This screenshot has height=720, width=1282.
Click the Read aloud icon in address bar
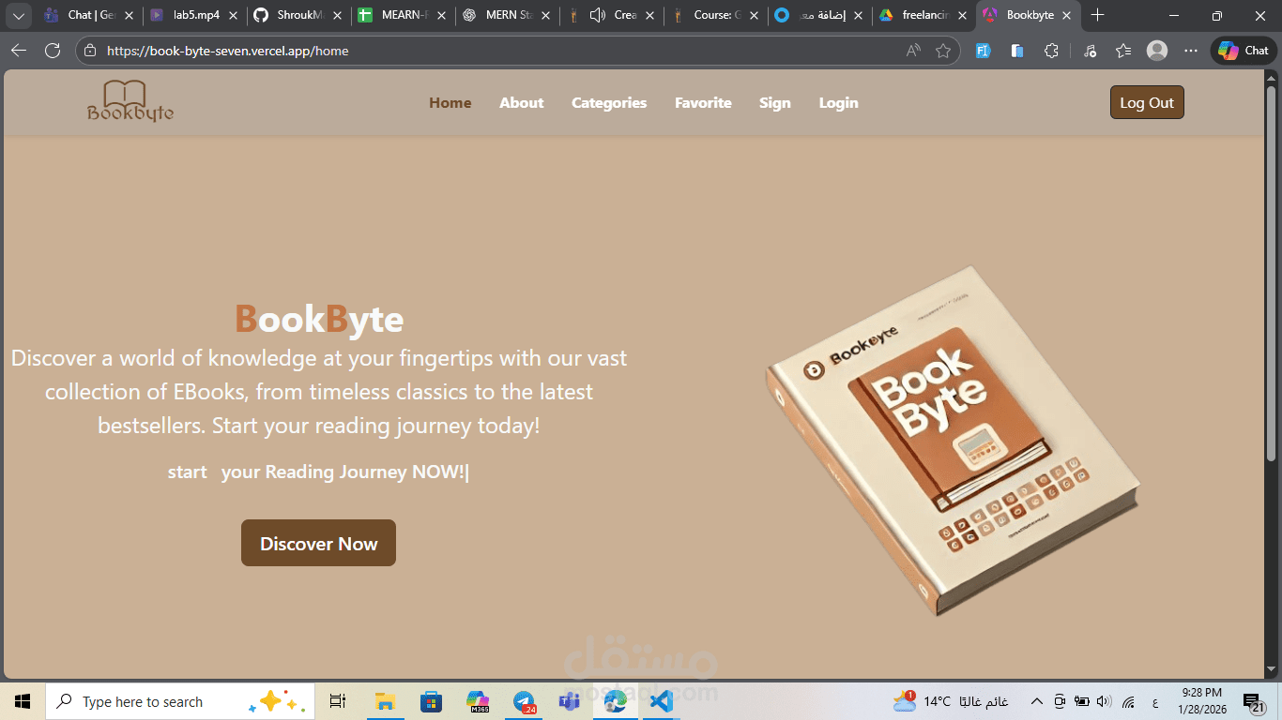pyautogui.click(x=913, y=51)
